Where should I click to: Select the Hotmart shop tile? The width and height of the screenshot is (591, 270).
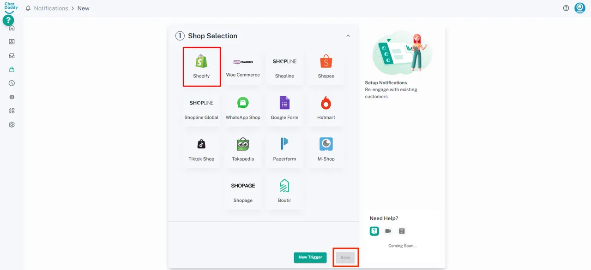click(x=326, y=108)
